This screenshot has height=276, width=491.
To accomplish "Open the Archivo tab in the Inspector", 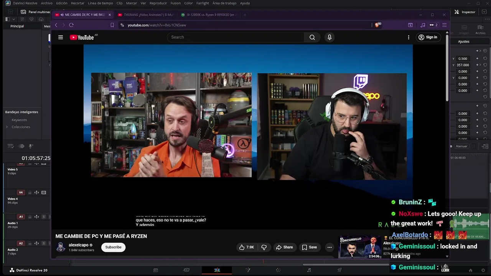I will point(480,30).
